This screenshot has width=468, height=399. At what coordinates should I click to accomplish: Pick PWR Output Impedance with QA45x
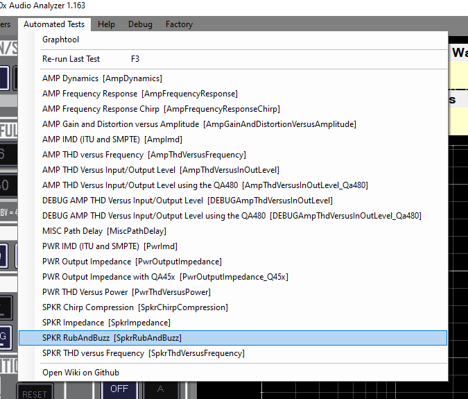[233, 277]
